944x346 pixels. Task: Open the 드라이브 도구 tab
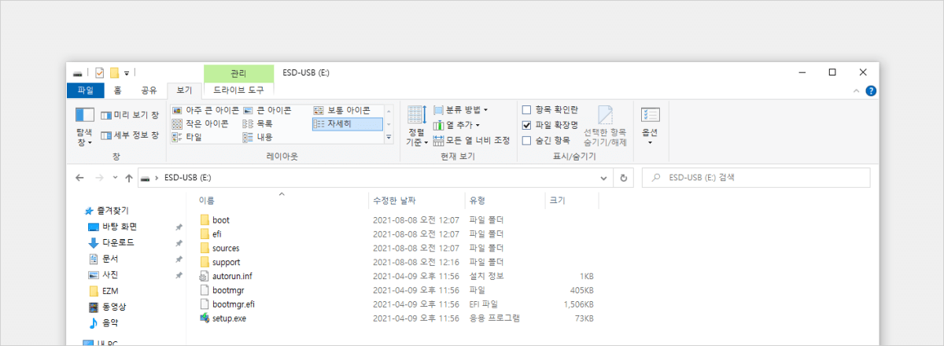(238, 90)
